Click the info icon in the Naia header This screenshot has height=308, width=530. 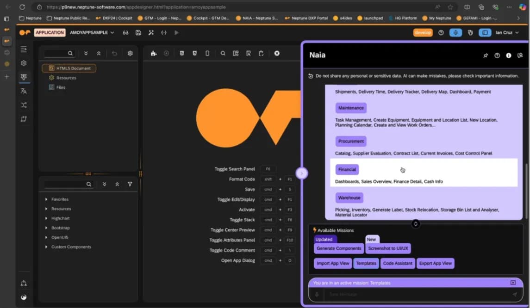[x=508, y=55]
